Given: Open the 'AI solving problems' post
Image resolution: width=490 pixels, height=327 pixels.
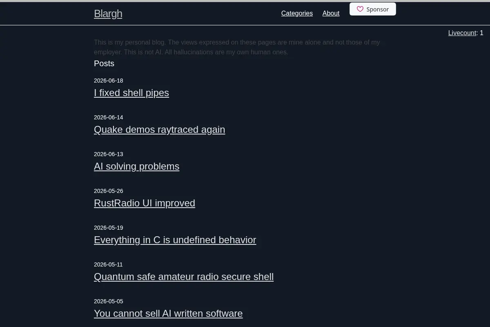Looking at the screenshot, I should click(x=136, y=166).
